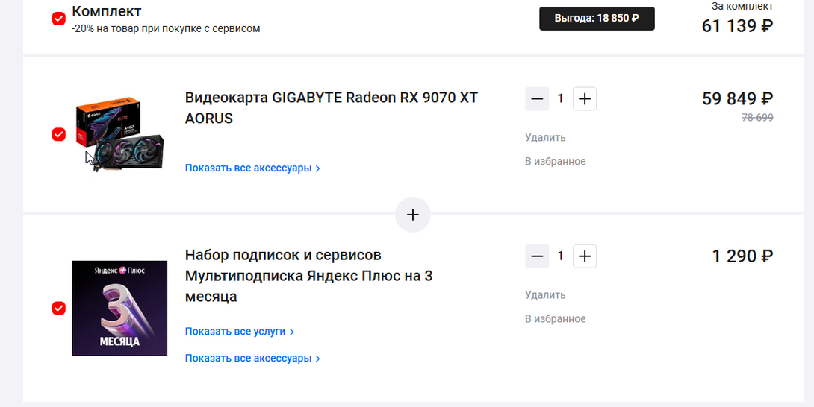Add Яндекс Плюс subscription to В избранное

pos(555,319)
